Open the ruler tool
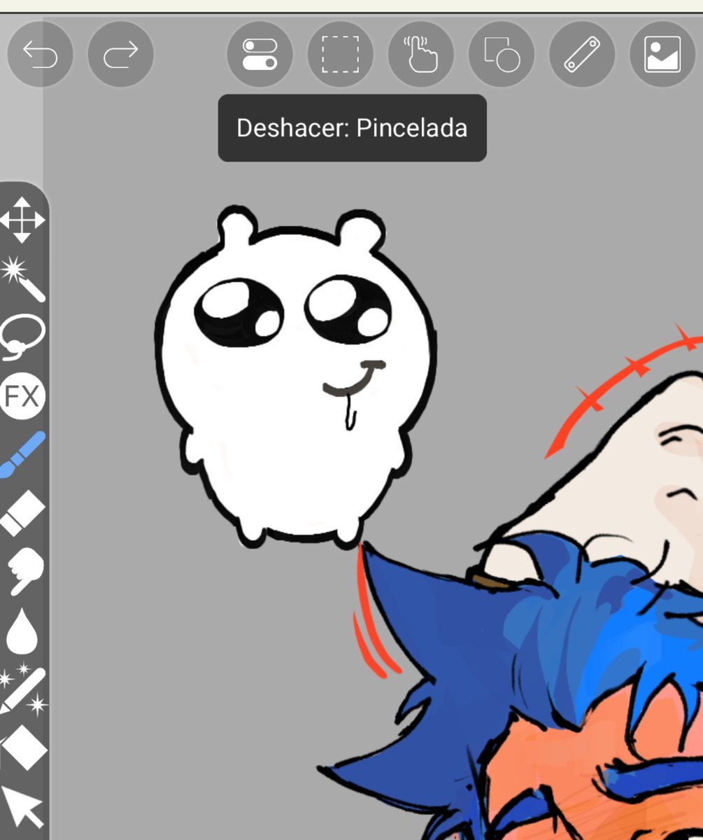This screenshot has height=840, width=703. 582,55
